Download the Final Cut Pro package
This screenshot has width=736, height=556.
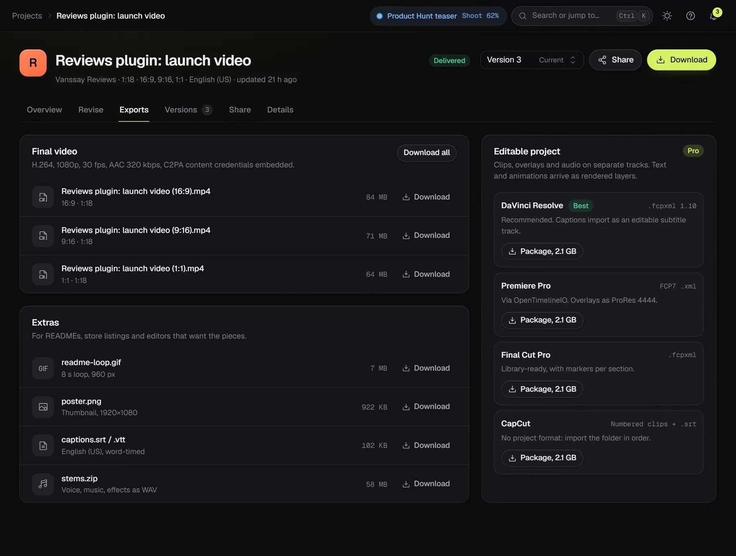click(x=542, y=389)
